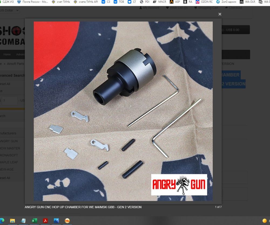Open Wish List (0)
The width and height of the screenshot is (270, 225).
[x=177, y=8]
